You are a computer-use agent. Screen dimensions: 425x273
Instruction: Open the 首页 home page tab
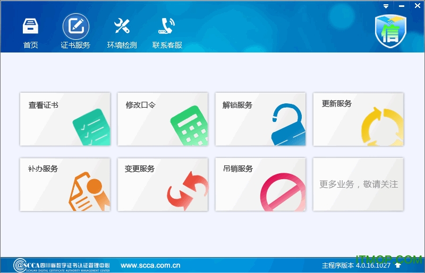coord(31,32)
